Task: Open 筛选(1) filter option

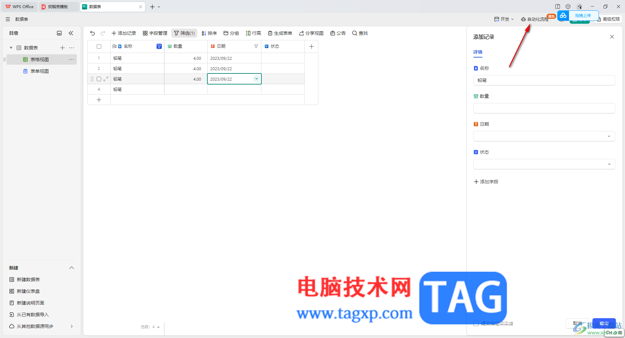Action: coord(184,33)
